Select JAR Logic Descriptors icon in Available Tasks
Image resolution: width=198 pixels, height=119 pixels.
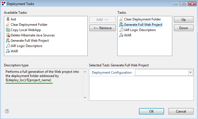8,46
